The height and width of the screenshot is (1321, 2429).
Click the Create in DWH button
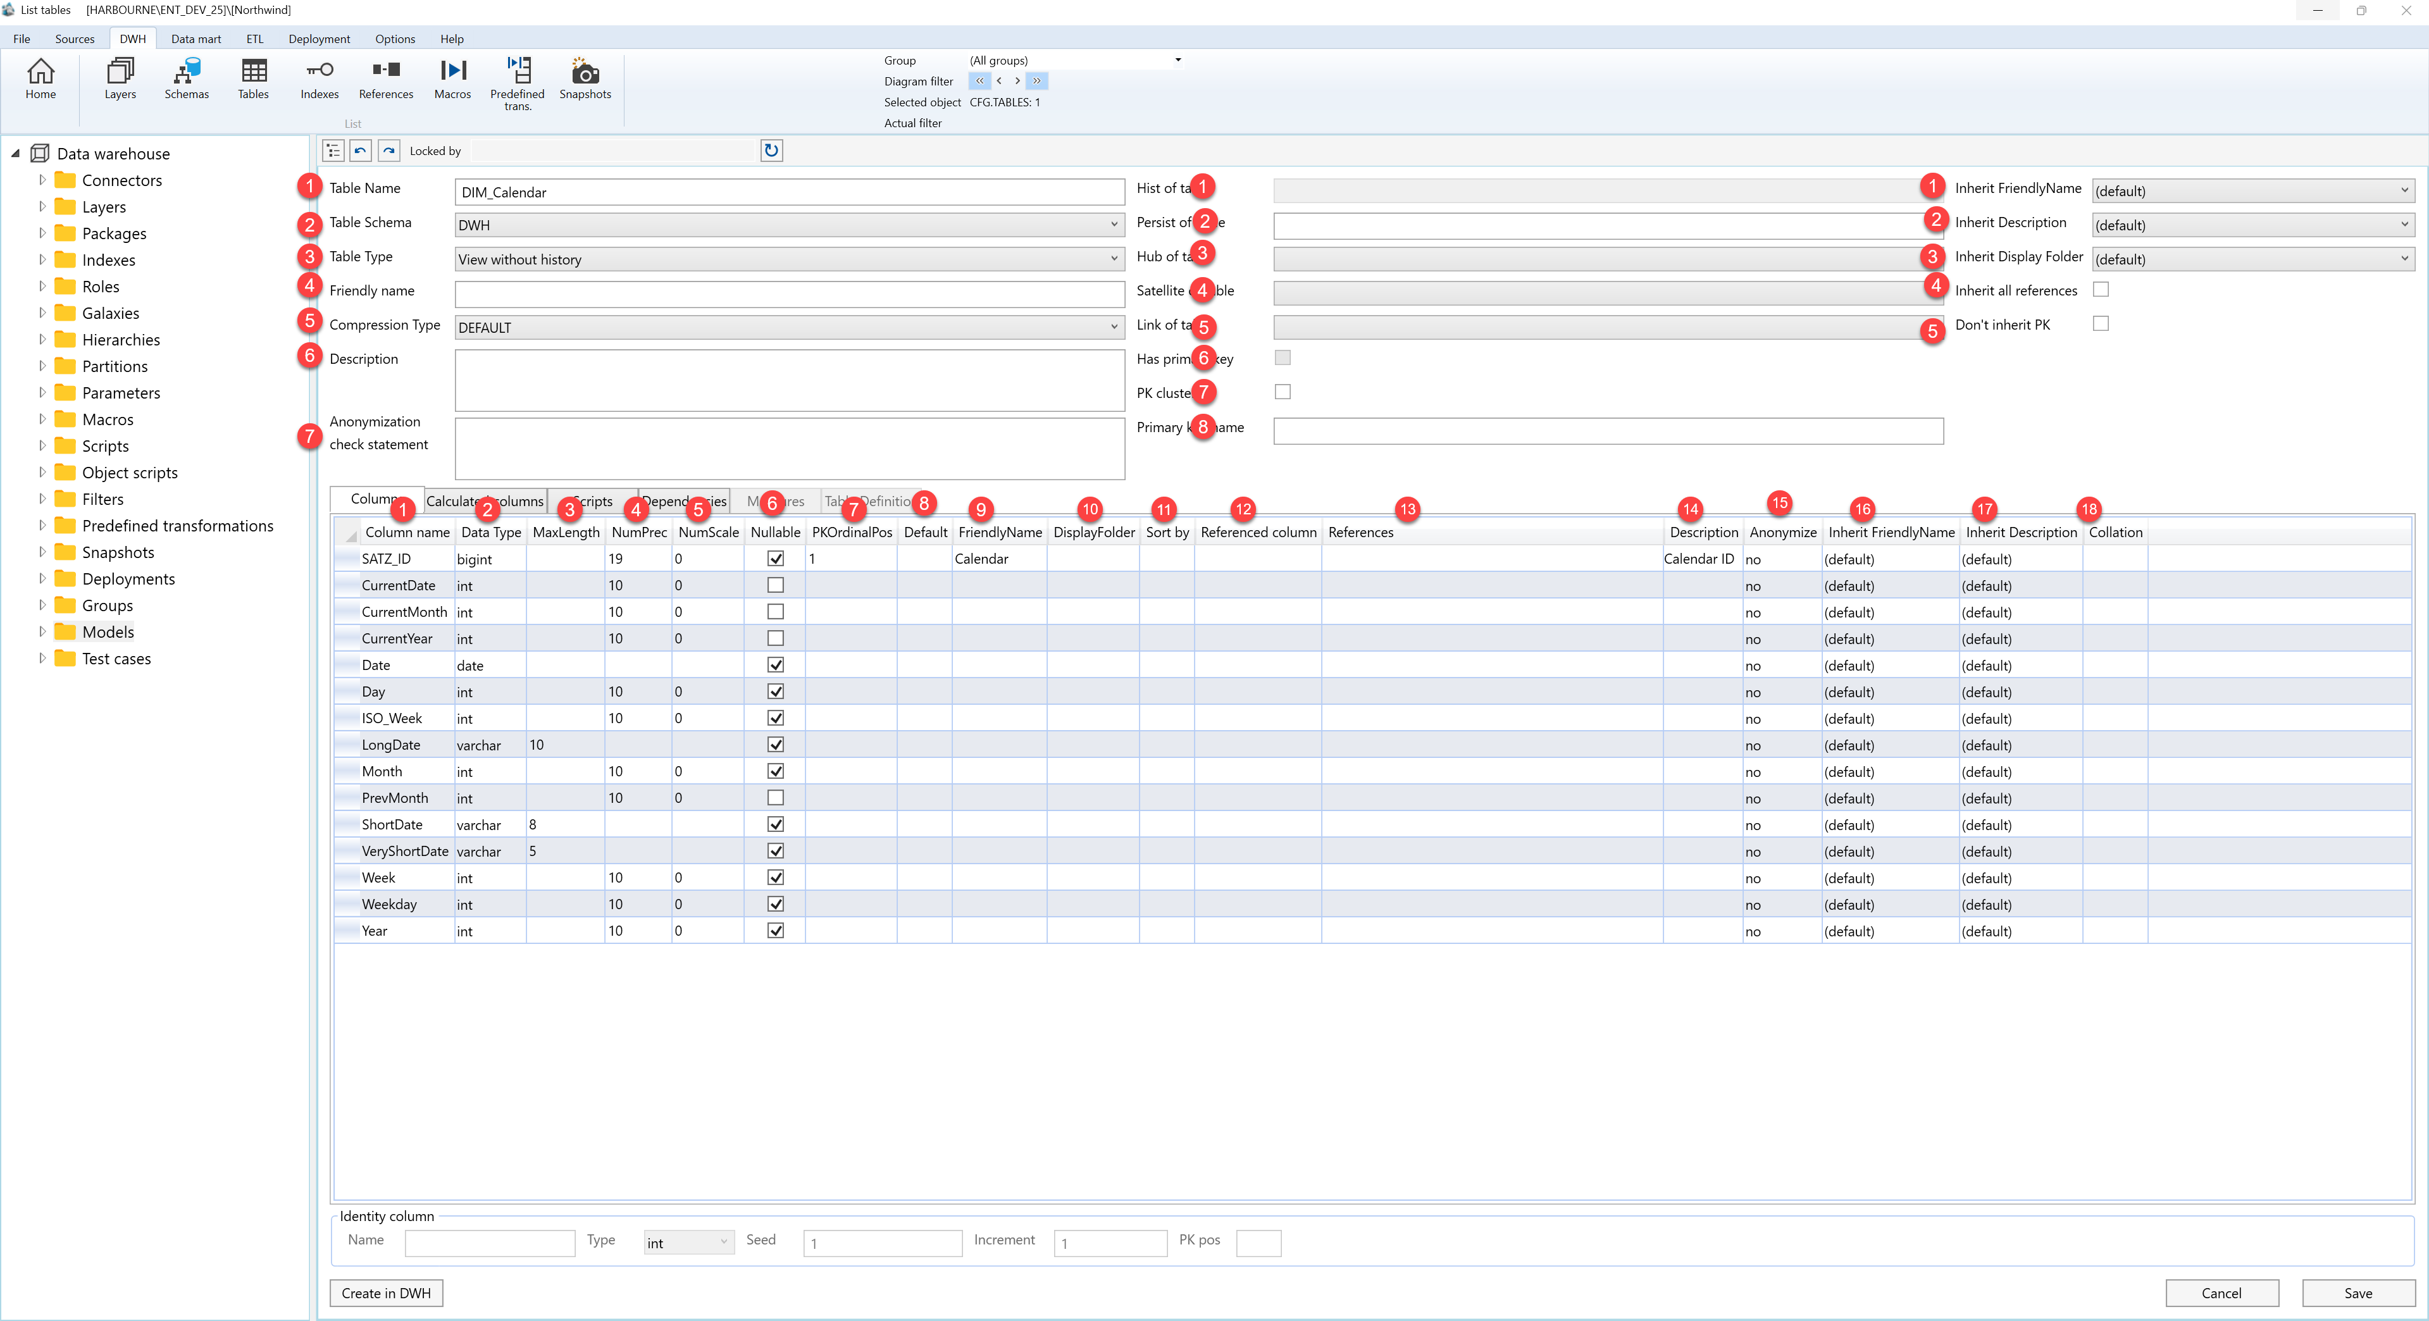[x=386, y=1293]
